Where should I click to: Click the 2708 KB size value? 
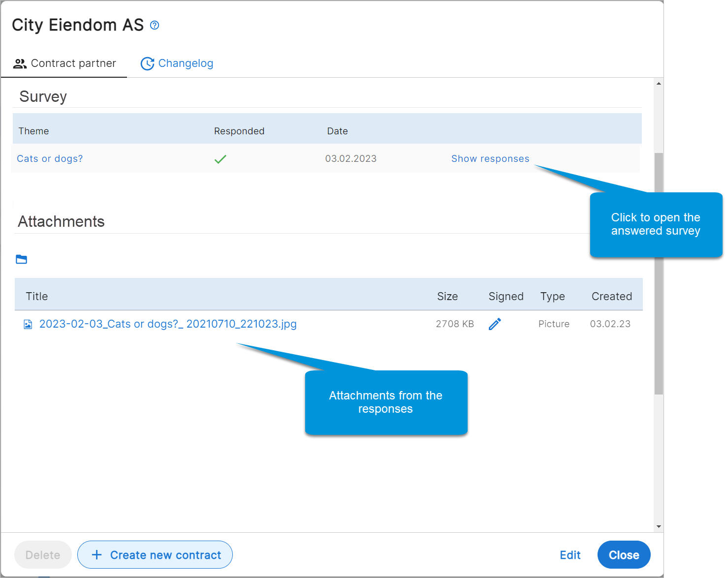pyautogui.click(x=455, y=324)
